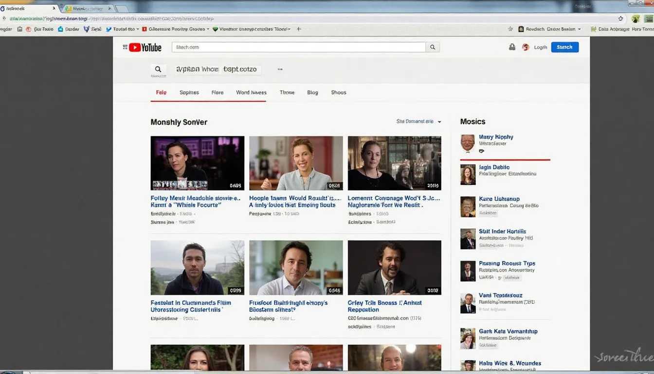
Task: Select the 'Sopimes' tab
Action: 189,93
